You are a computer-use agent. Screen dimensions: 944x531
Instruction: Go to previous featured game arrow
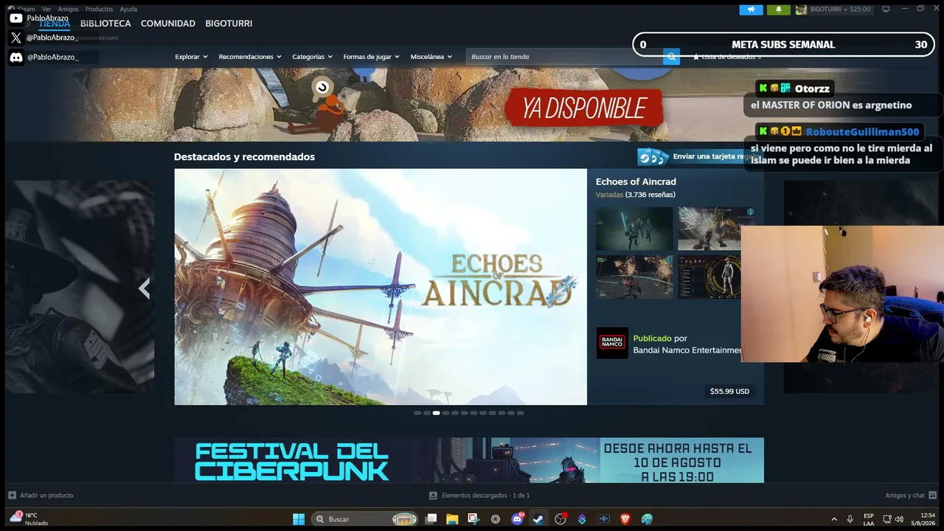click(145, 288)
